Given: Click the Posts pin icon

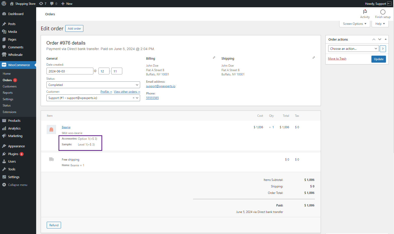Looking at the screenshot, I should [4, 24].
